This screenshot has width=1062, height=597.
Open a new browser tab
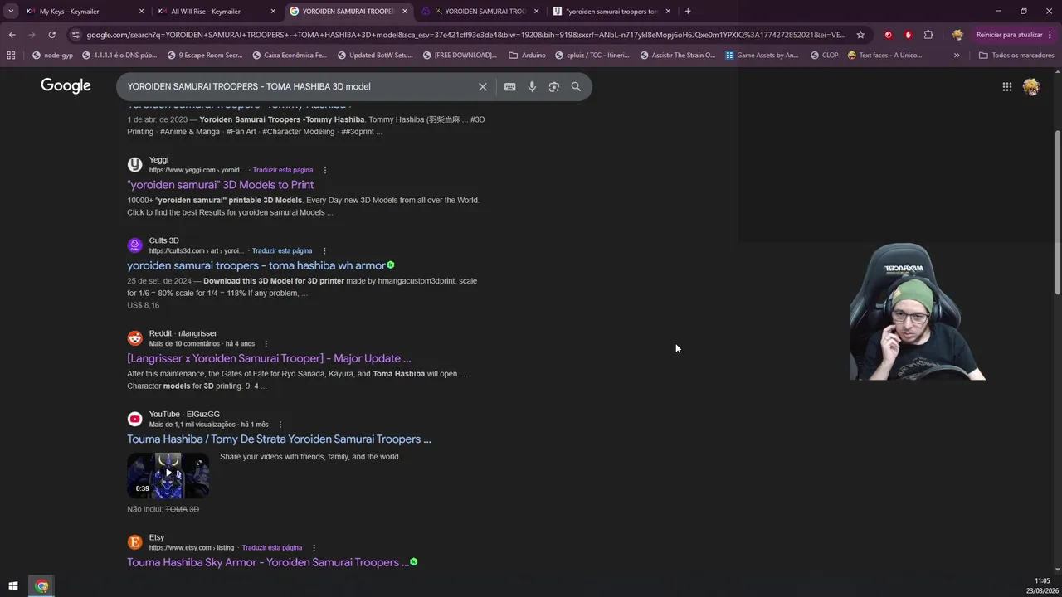coord(688,12)
